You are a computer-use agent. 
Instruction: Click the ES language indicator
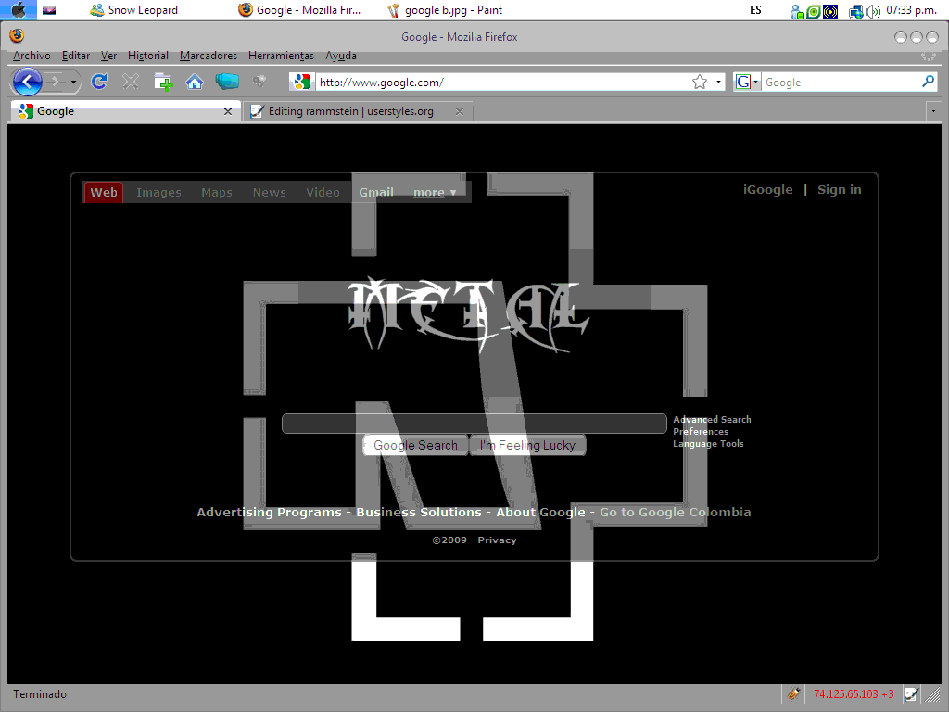click(755, 10)
